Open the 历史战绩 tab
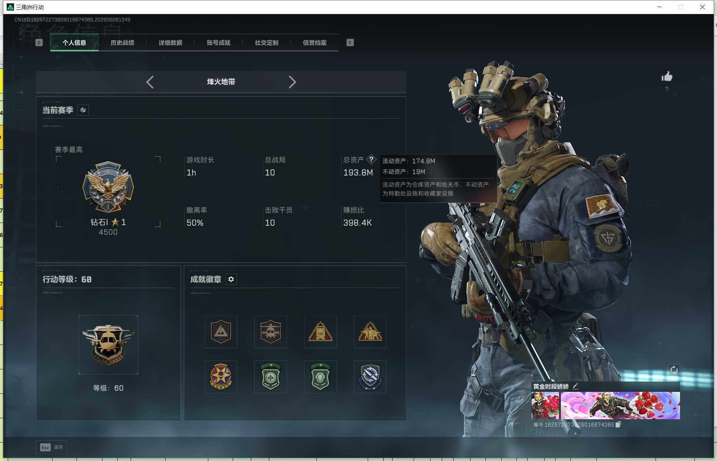Viewport: 717px width, 461px height. [122, 43]
